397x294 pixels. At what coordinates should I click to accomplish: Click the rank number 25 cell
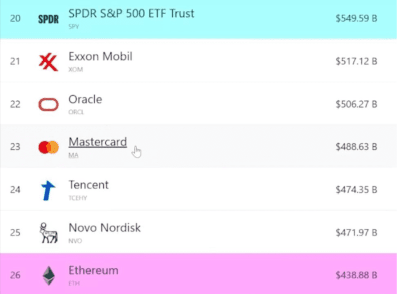pos(15,233)
